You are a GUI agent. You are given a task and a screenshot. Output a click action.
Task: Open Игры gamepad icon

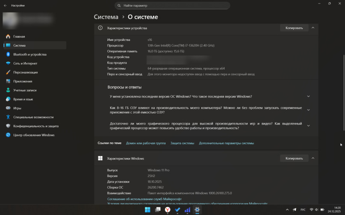point(8,108)
